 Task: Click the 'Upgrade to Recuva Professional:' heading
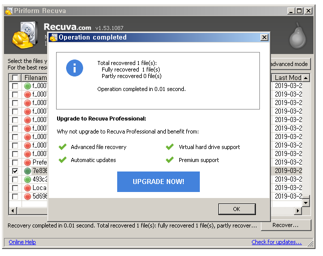coord(101,118)
